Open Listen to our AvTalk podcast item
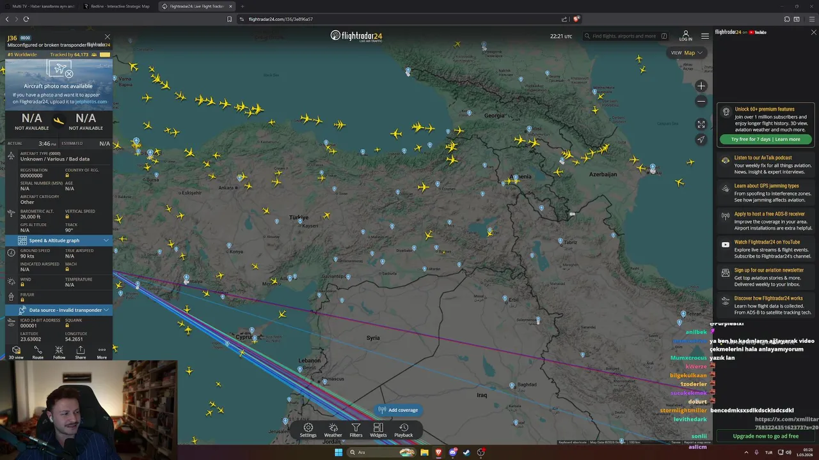819x460 pixels. tap(766, 165)
